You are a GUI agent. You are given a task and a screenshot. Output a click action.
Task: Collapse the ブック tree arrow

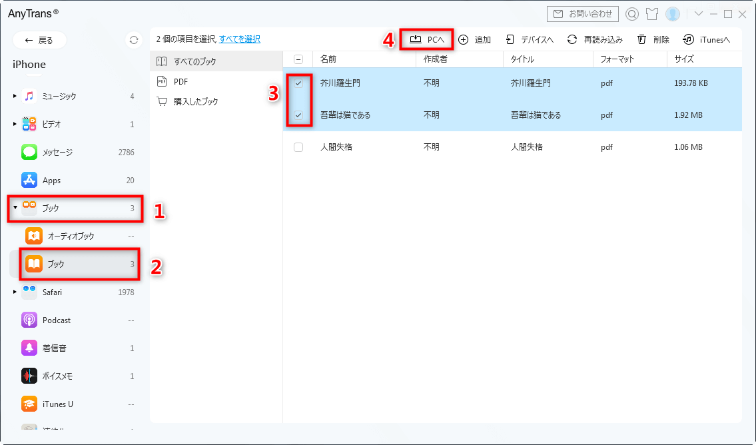pos(15,208)
